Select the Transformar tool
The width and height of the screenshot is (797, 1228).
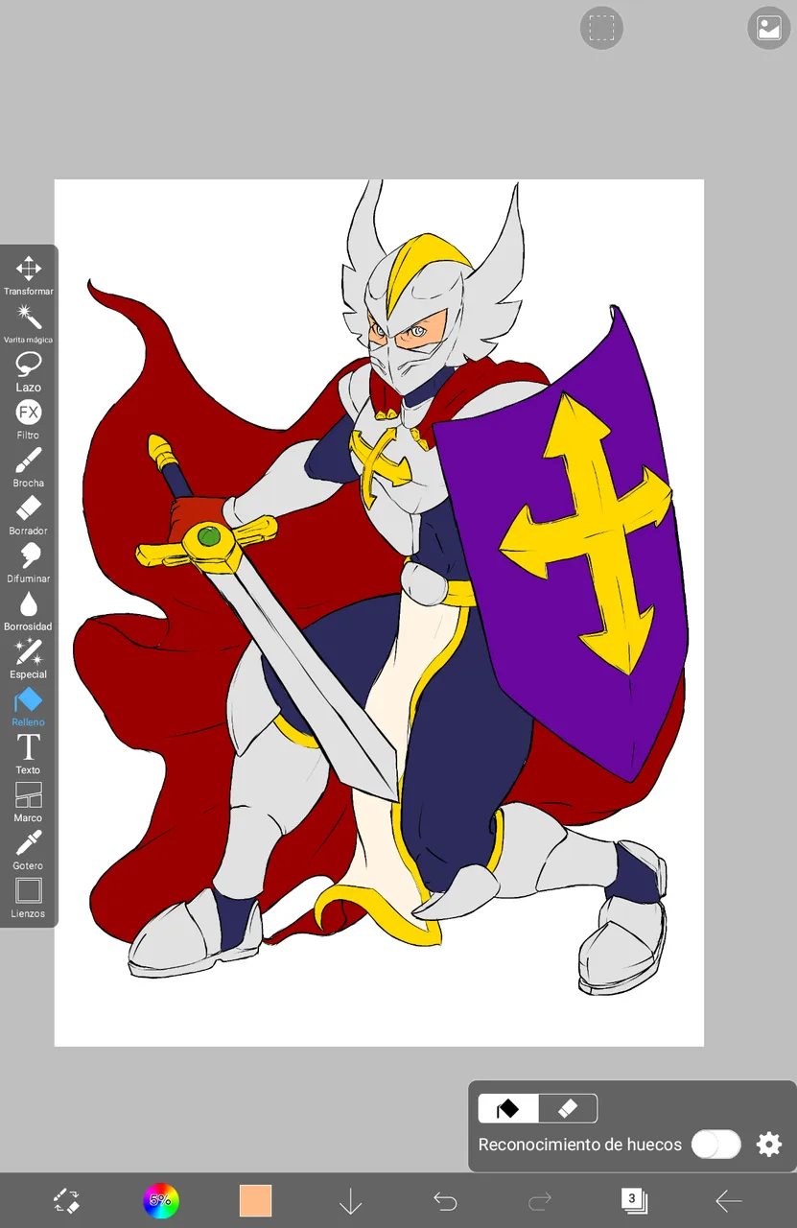tap(29, 275)
